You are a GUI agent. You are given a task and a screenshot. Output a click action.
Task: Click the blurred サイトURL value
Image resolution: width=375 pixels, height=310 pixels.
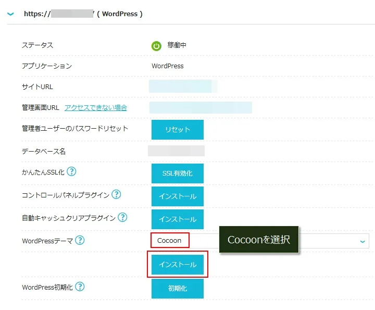coord(182,86)
